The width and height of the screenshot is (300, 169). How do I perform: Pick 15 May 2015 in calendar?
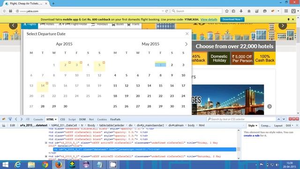160,85
